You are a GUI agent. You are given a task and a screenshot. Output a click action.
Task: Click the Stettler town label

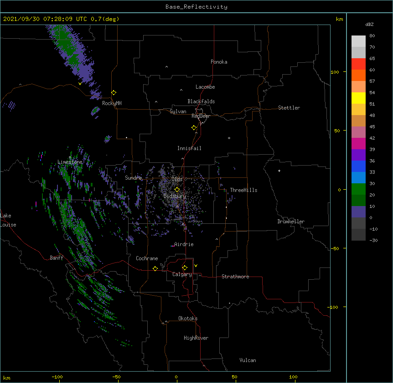click(289, 108)
